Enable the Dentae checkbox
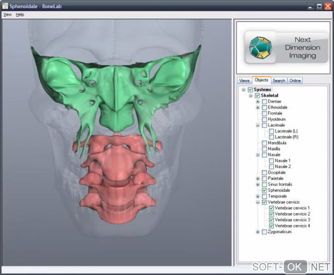 (x=264, y=102)
